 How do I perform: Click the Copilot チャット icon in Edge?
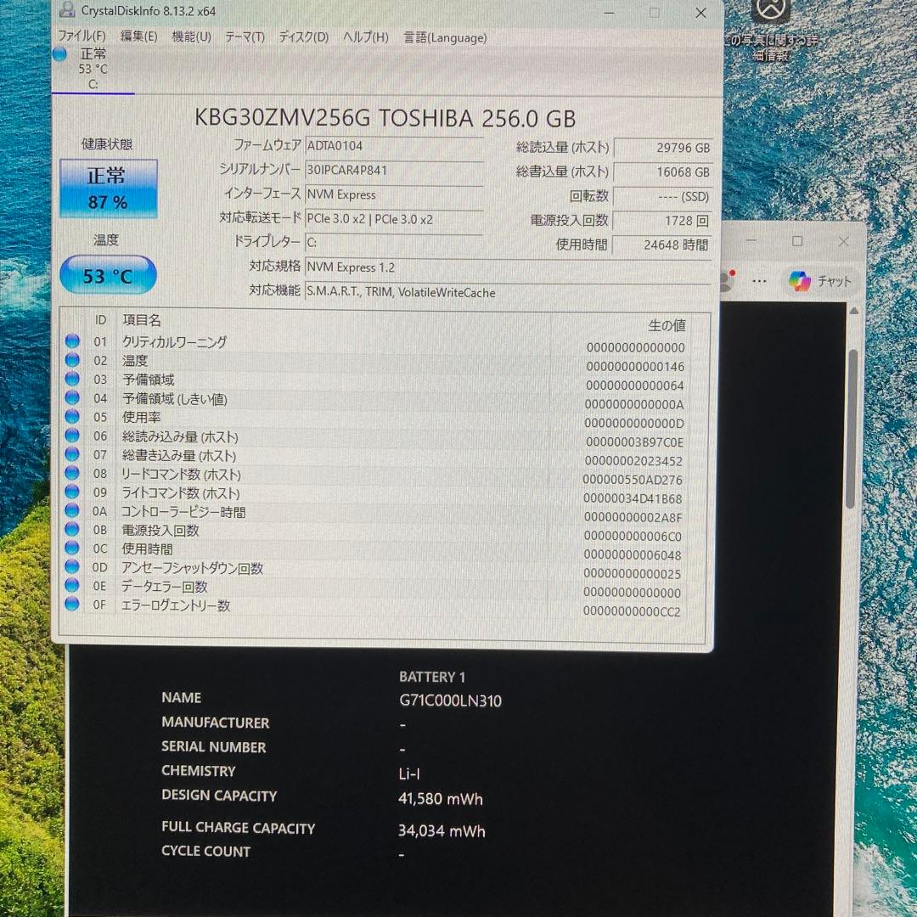click(799, 280)
